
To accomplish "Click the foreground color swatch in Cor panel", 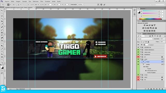I will [138, 11].
